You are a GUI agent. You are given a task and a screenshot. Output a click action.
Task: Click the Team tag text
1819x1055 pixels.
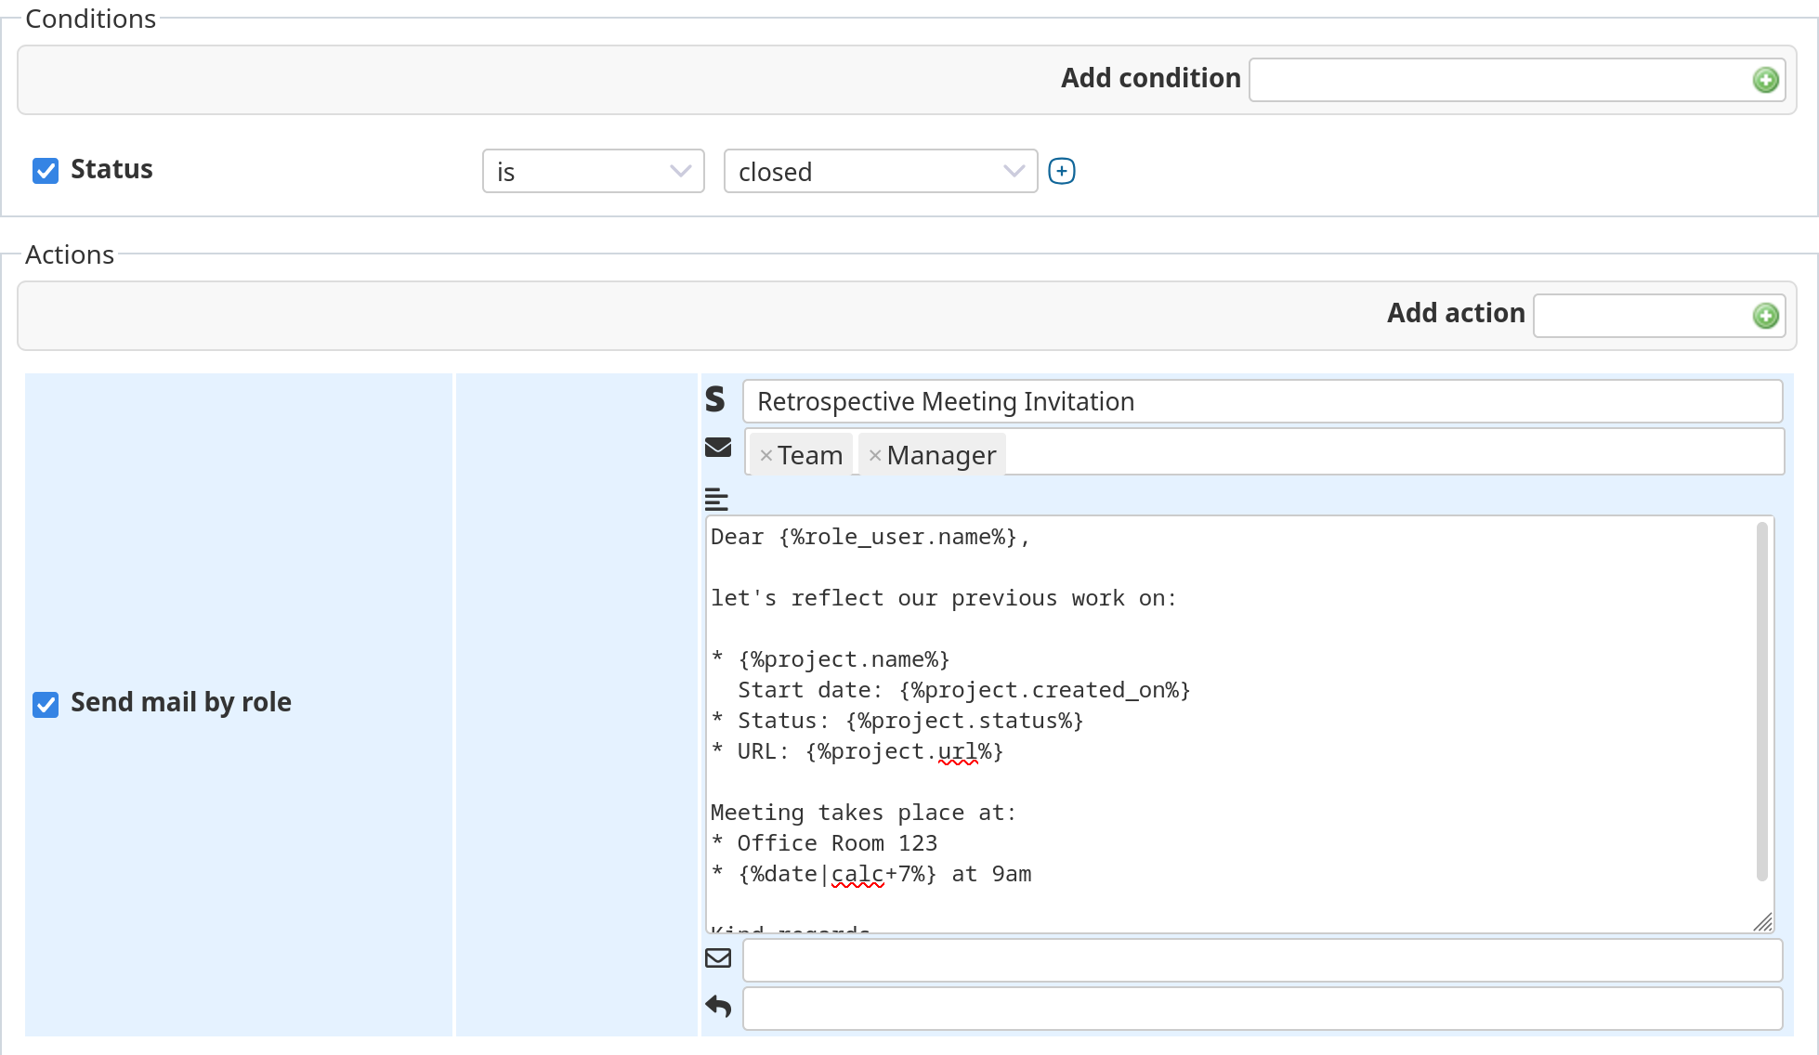pos(810,455)
